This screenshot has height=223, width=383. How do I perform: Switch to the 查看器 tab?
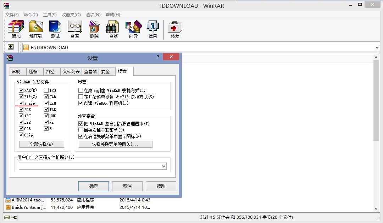point(90,72)
